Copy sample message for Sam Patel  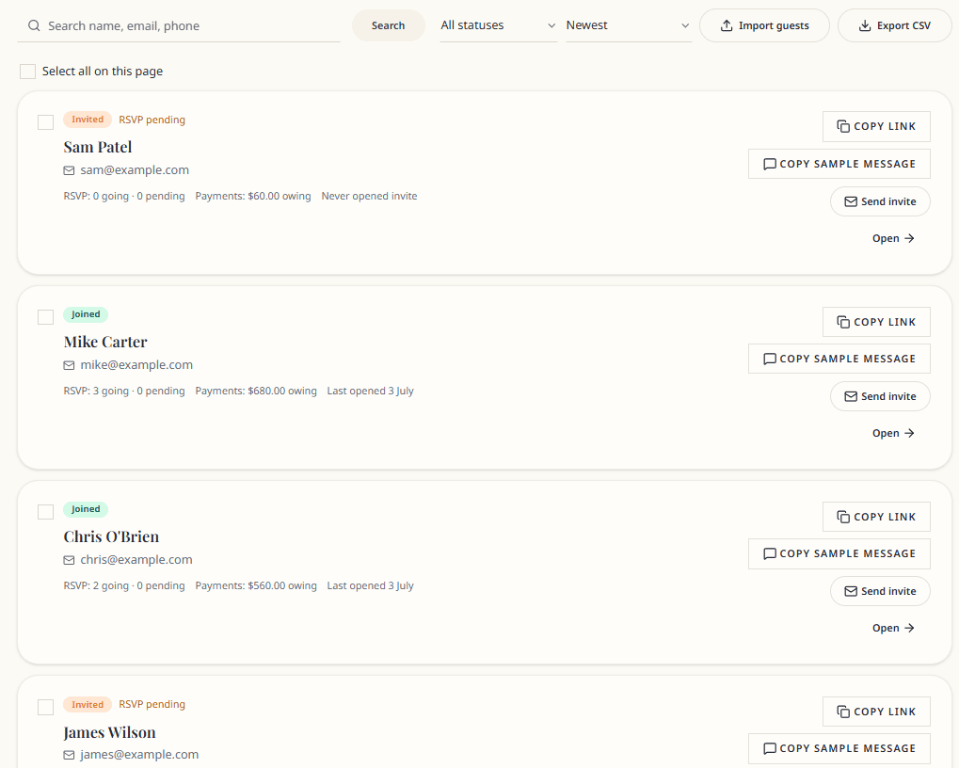(839, 164)
